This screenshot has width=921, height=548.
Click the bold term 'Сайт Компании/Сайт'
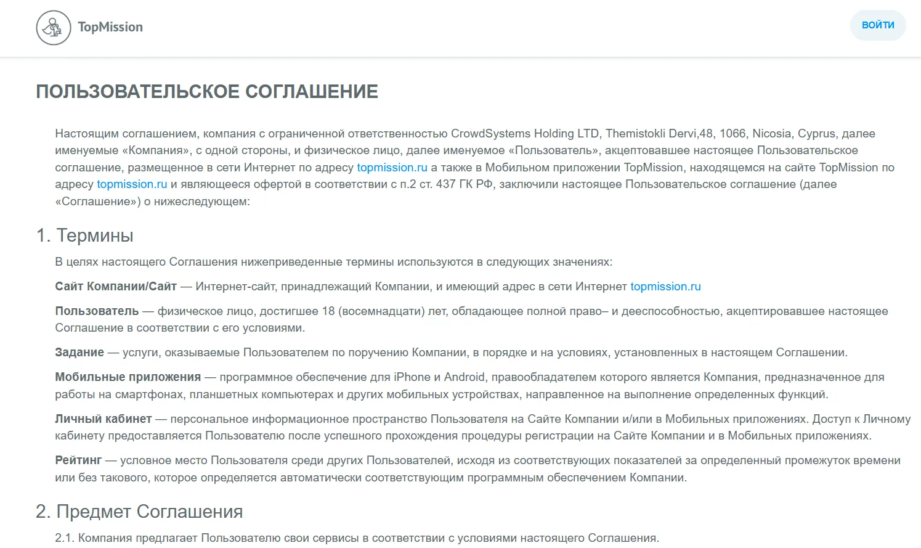tap(116, 287)
